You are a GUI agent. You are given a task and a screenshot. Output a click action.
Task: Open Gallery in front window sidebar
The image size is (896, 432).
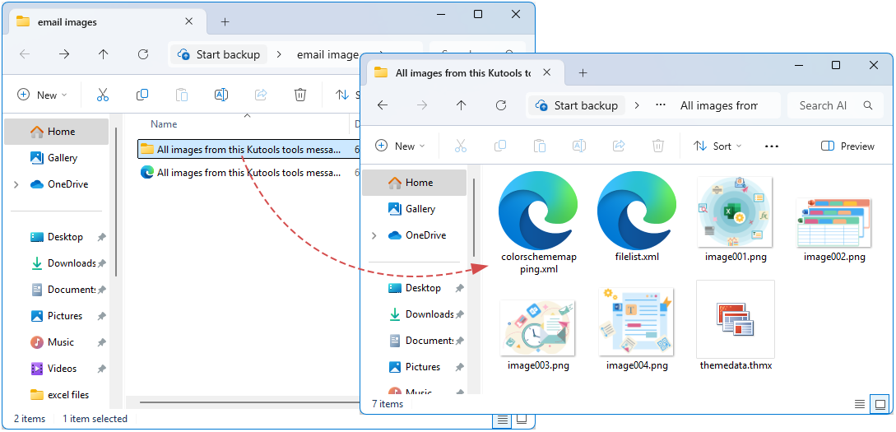420,209
